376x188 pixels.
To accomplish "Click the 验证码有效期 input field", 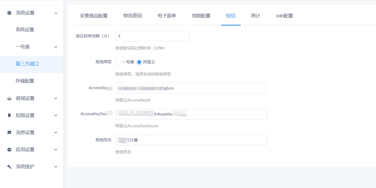I will pyautogui.click(x=152, y=36).
